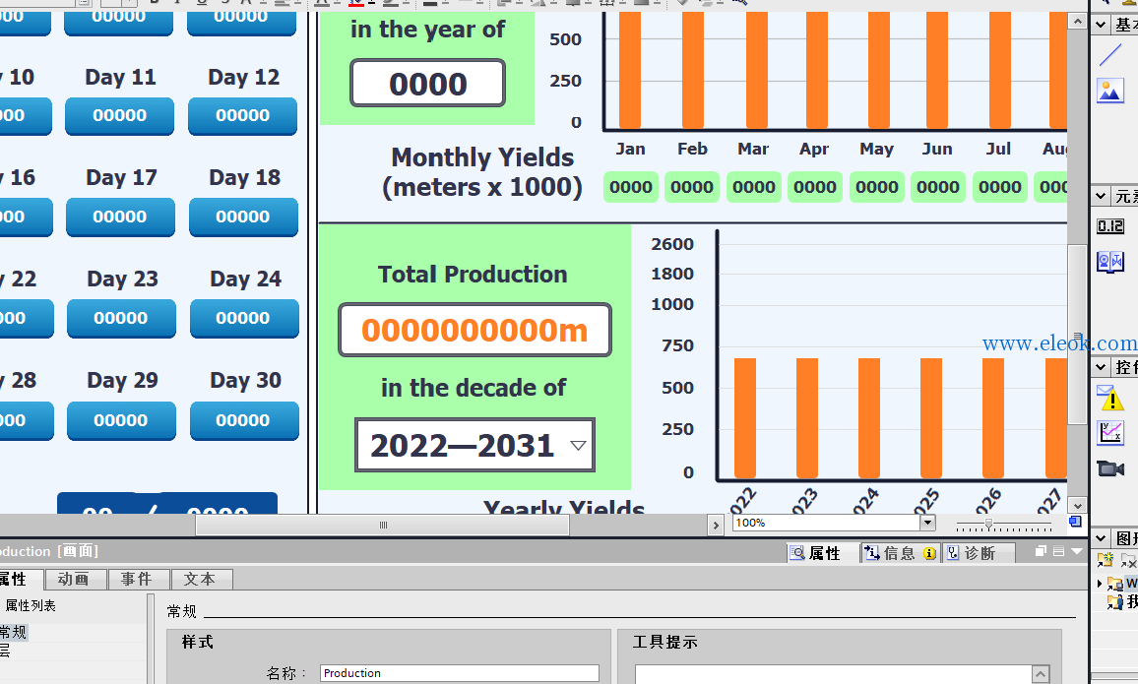Click the float window icon in inspector header
Viewport: 1138px width, 684px height.
pos(1040,551)
